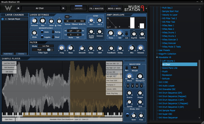Image resolution: width=204 pixels, height=124 pixels.
Task: Select Grand Piano Lite preset
Action: point(170,68)
